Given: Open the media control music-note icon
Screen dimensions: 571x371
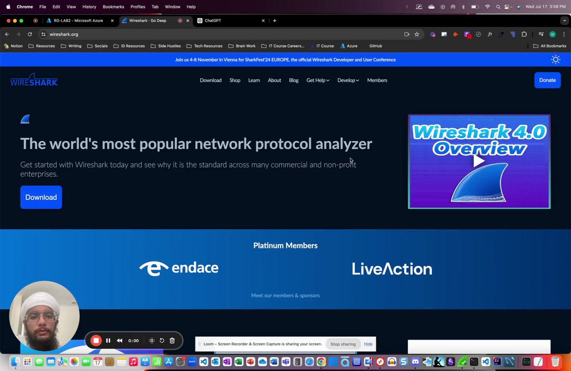Looking at the screenshot, I should click(x=541, y=34).
